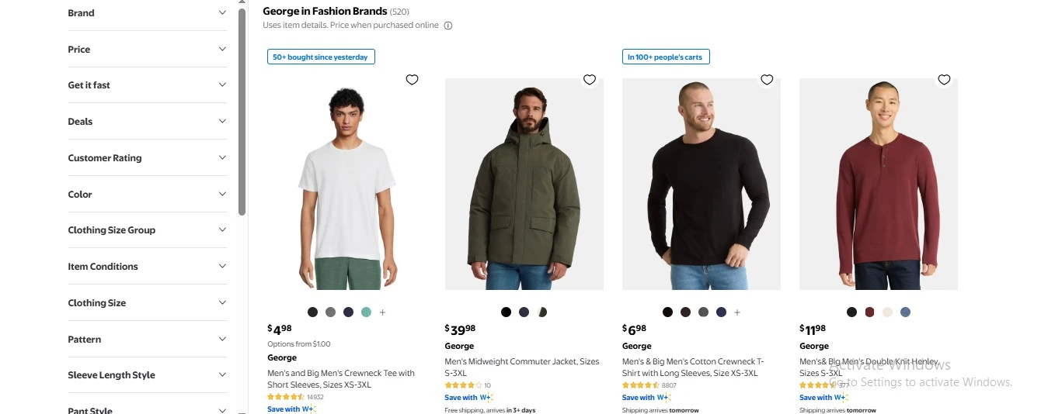
Task: Open the Customer Rating filter
Action: [147, 158]
